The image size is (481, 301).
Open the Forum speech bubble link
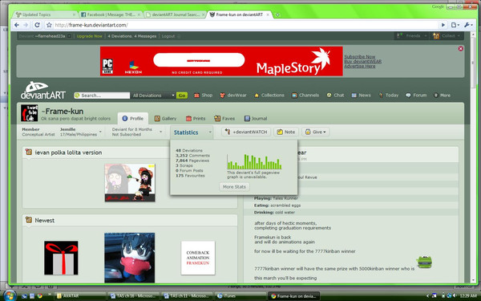(x=416, y=96)
